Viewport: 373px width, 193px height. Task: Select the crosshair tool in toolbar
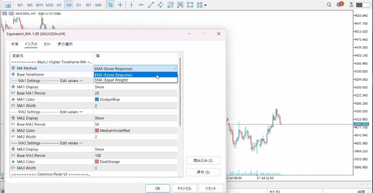(120, 5)
